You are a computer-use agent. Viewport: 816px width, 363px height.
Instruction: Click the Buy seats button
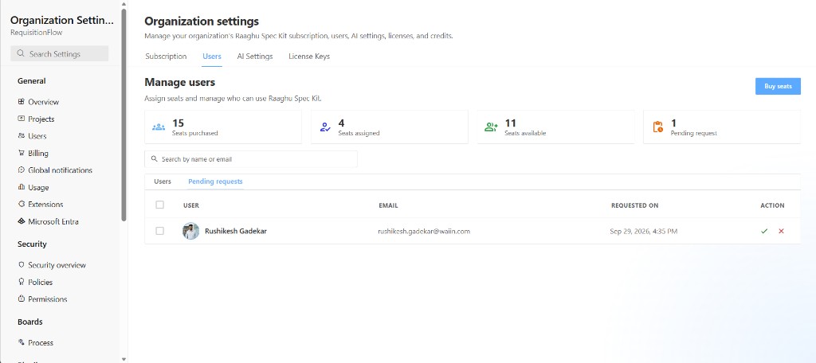tap(778, 86)
